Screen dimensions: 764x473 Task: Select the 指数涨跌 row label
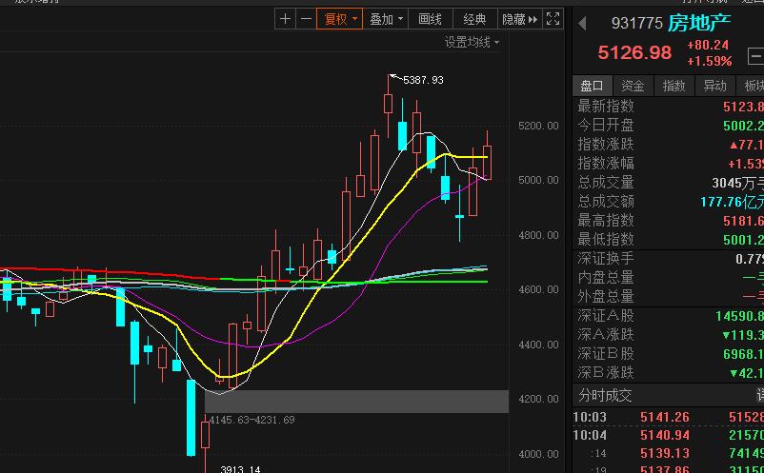(x=606, y=144)
